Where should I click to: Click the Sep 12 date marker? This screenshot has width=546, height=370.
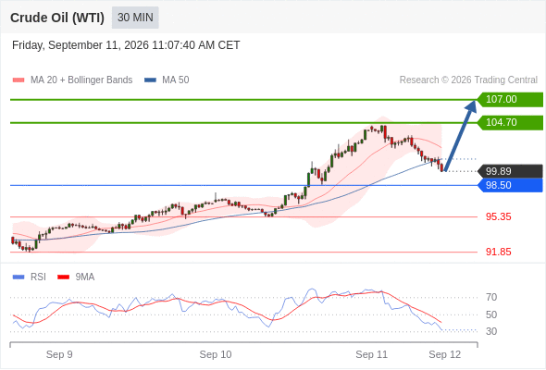[x=445, y=354]
